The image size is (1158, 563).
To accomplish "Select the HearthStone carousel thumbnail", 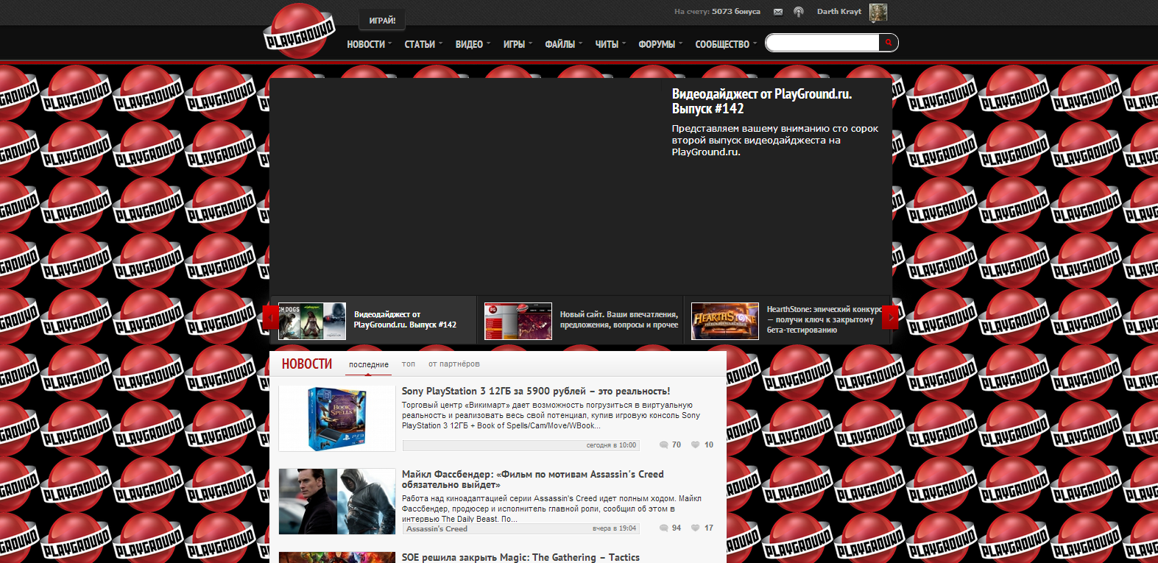I will click(725, 322).
